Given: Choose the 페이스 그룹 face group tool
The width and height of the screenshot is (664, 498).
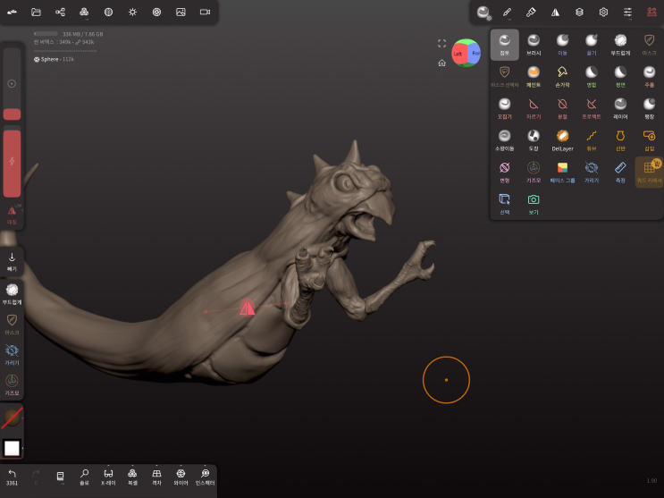Looking at the screenshot, I should (562, 171).
